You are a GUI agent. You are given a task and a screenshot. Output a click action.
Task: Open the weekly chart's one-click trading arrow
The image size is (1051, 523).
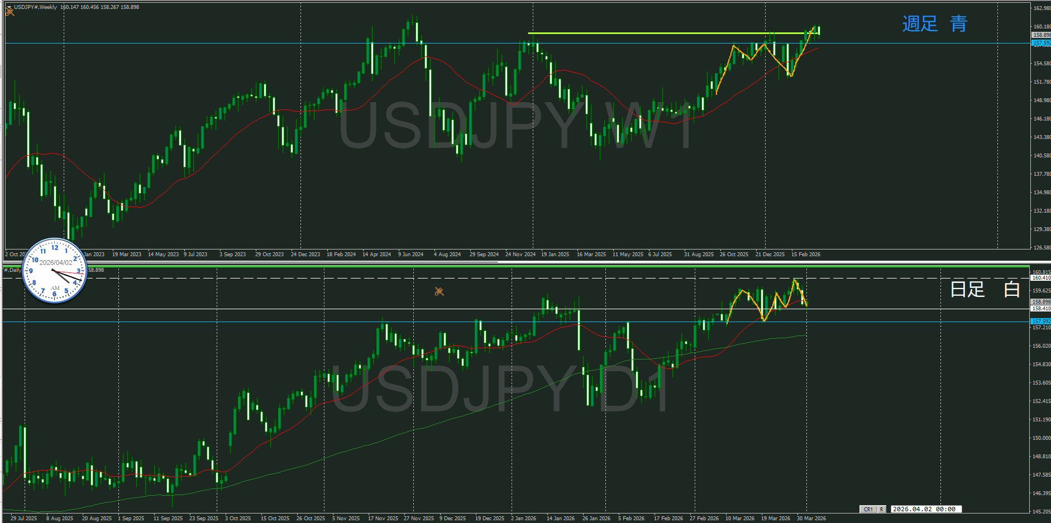pyautogui.click(x=8, y=7)
